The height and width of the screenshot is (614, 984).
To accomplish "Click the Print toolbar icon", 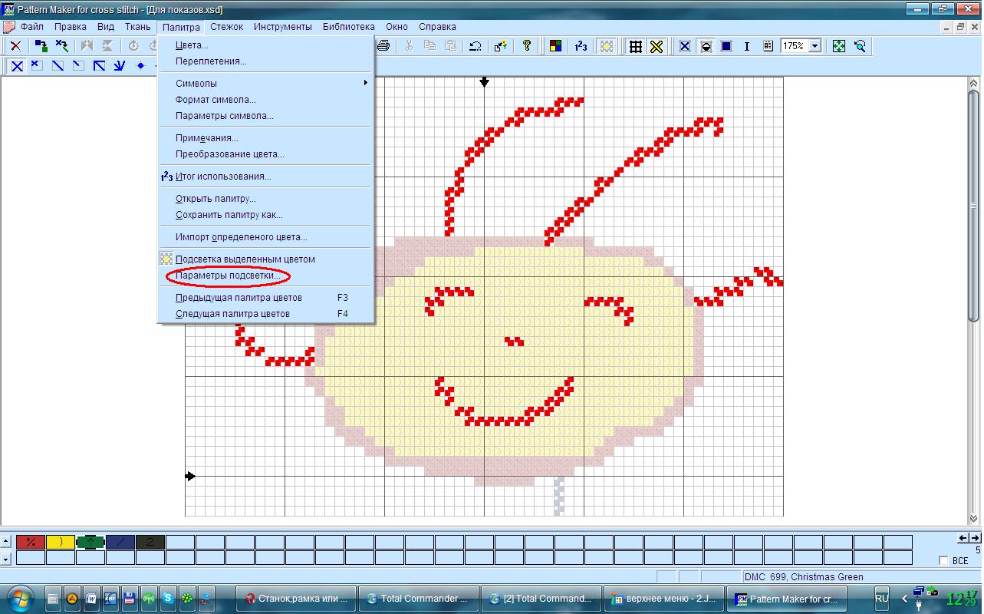I will tap(383, 46).
